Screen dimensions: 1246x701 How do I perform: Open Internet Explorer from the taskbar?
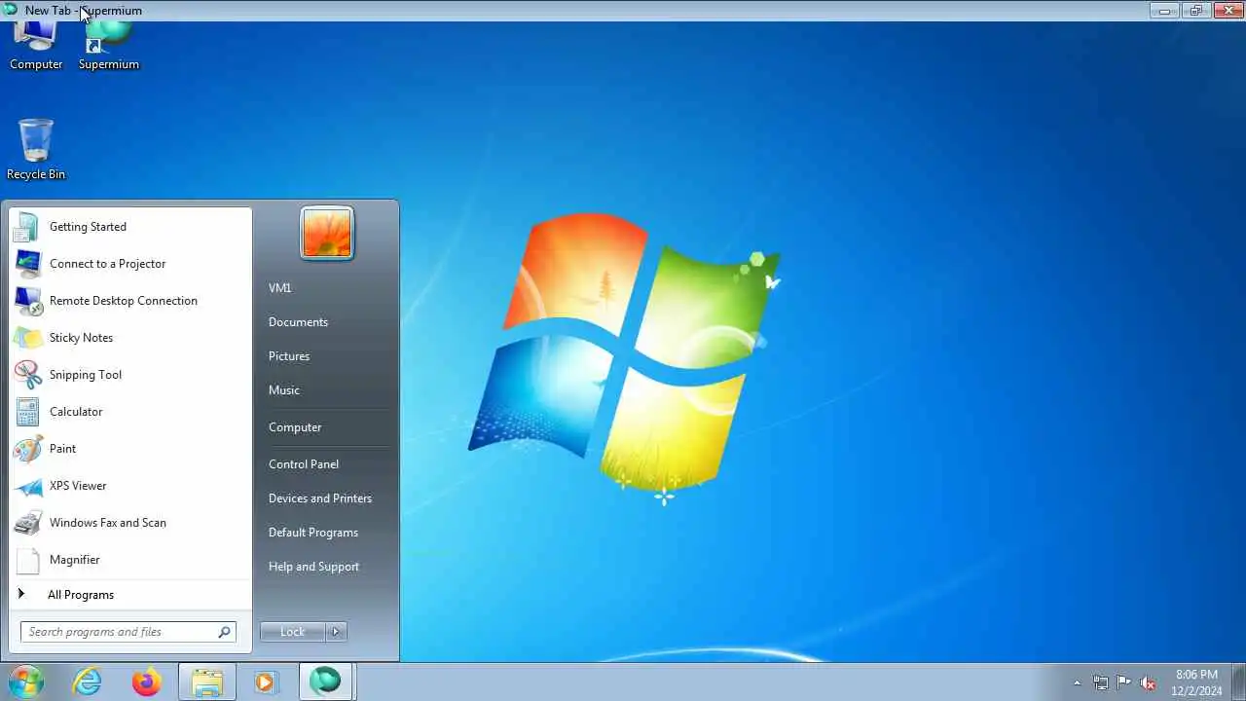pos(88,683)
